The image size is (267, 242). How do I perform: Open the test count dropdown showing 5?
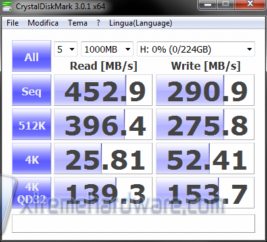[66, 49]
